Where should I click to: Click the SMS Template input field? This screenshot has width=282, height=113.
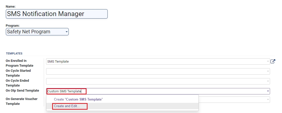pyautogui.click(x=157, y=61)
